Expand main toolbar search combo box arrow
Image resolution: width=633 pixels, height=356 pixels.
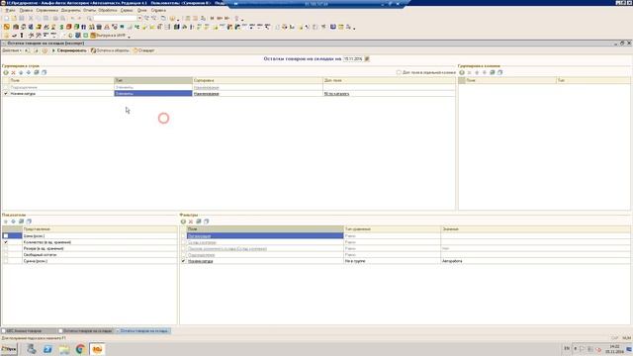(139, 19)
